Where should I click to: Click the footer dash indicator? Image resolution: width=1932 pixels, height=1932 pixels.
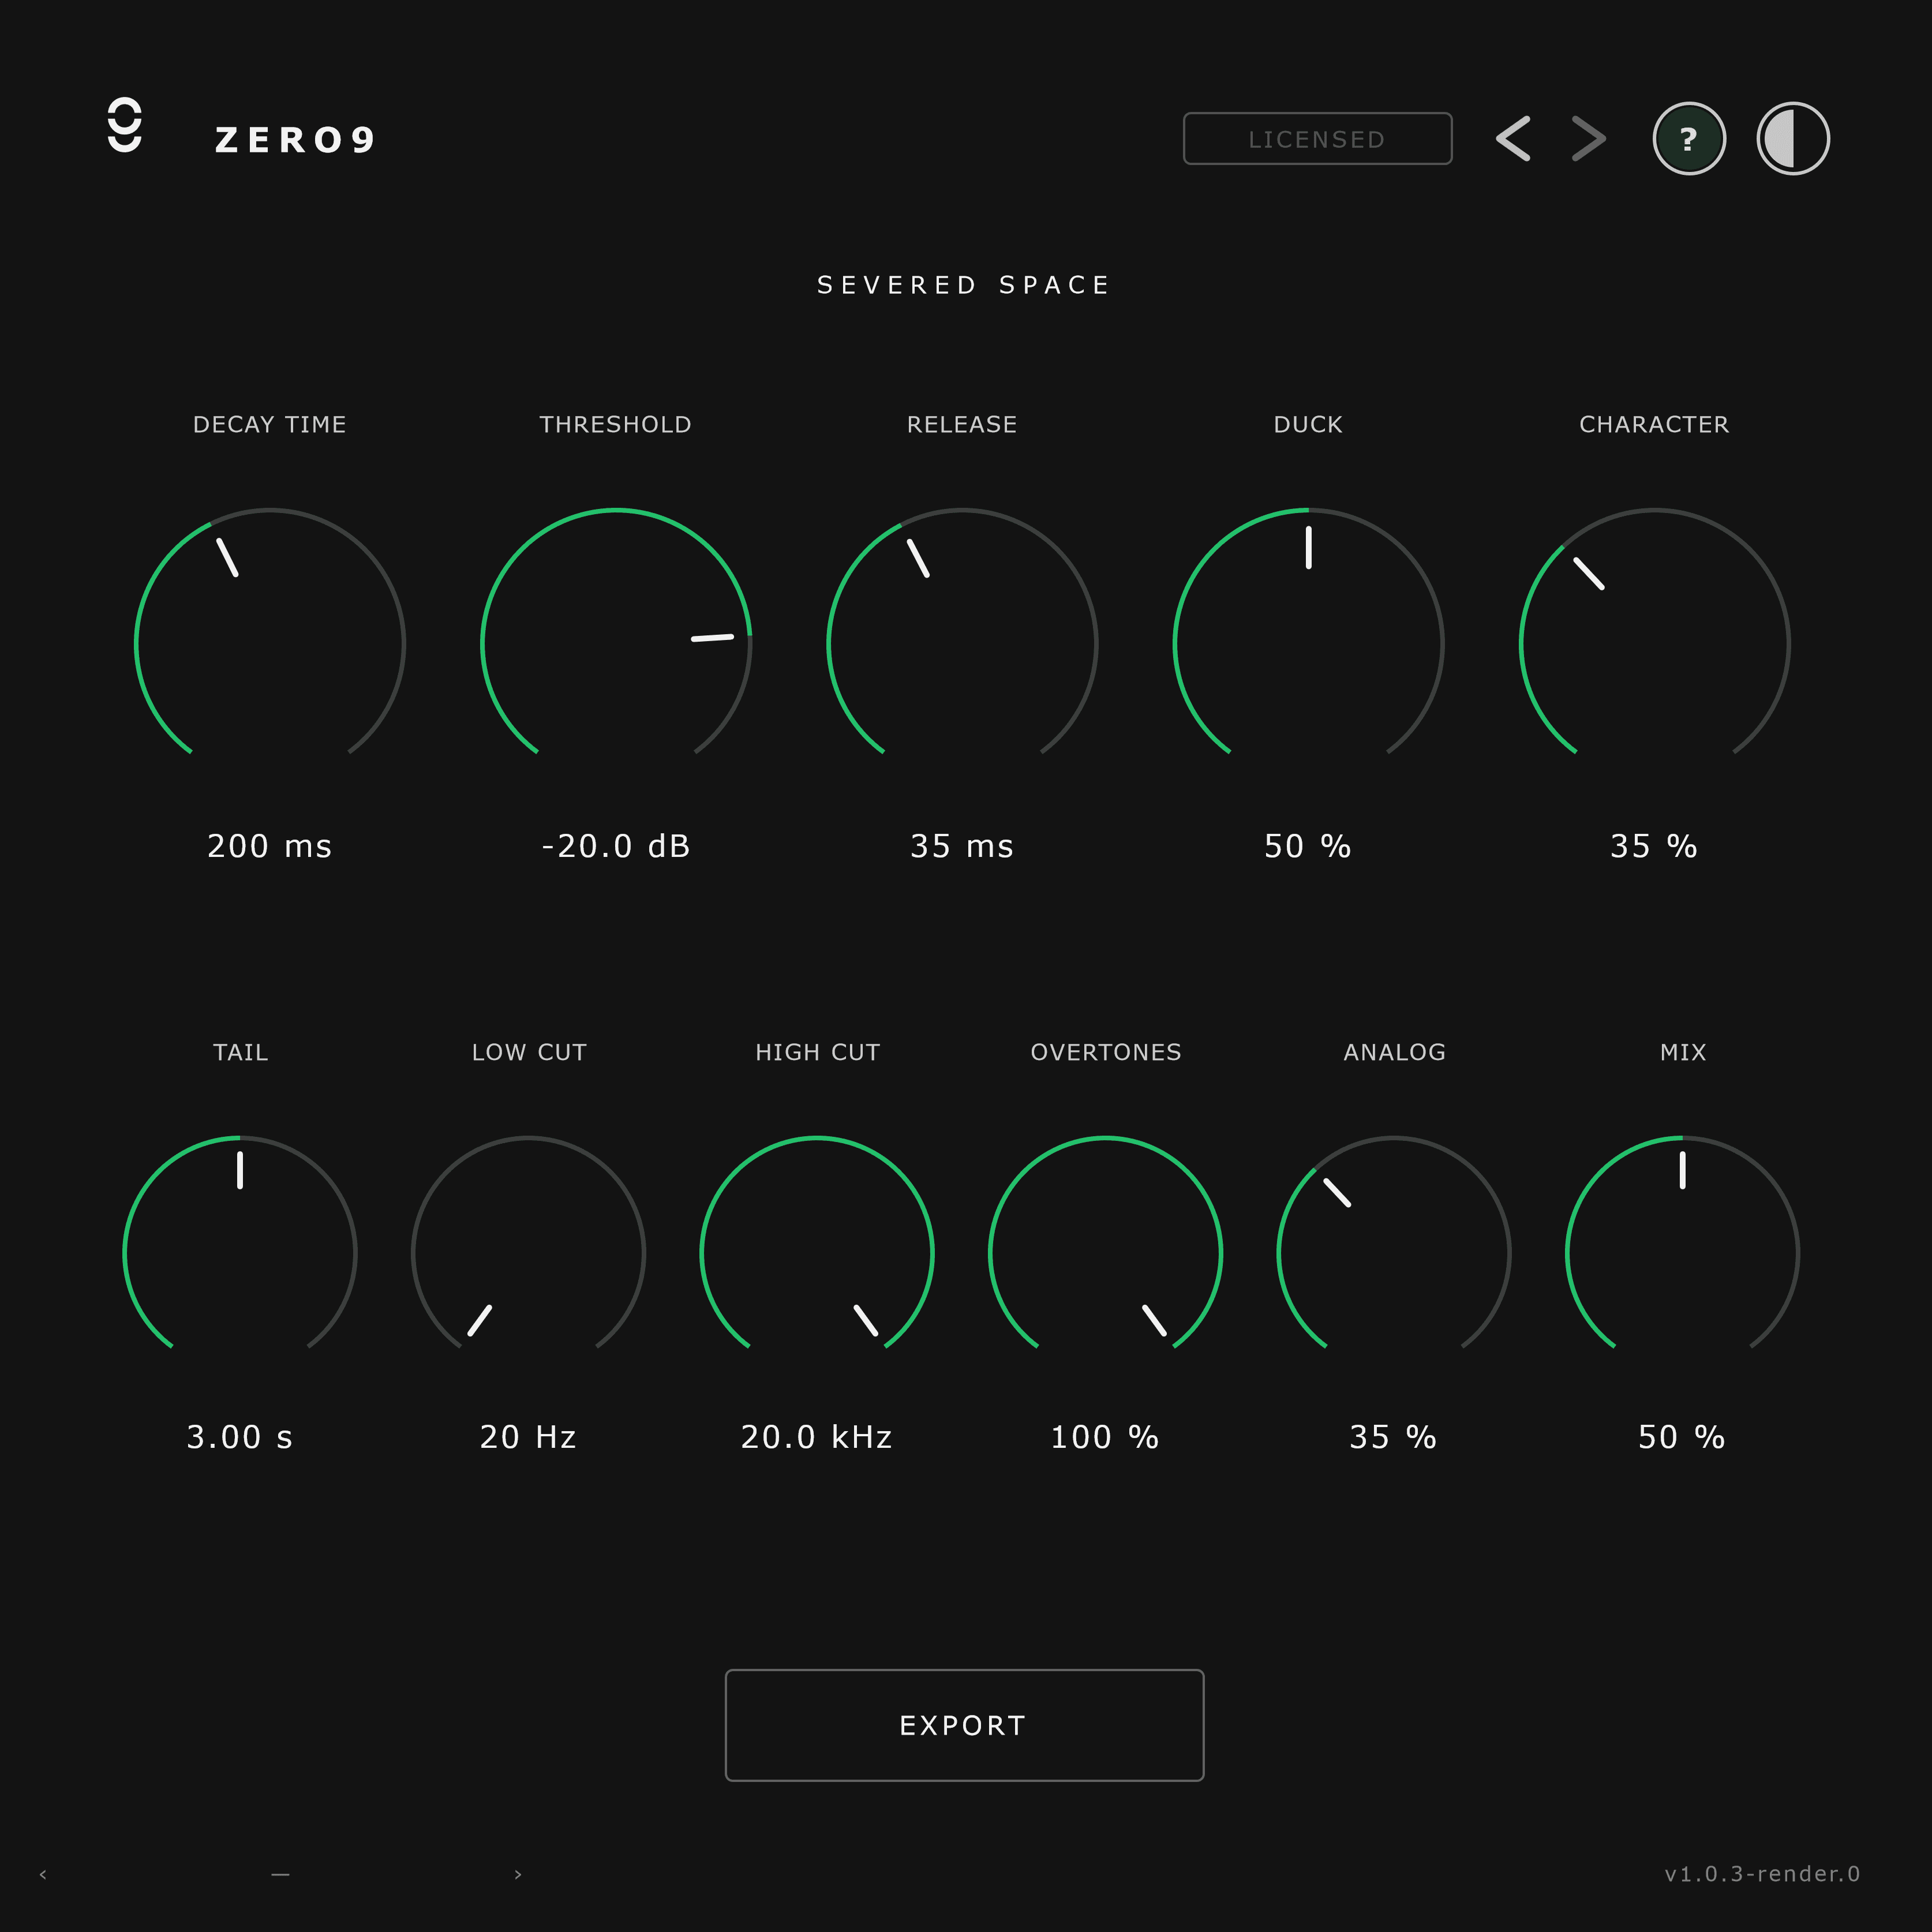(280, 1874)
